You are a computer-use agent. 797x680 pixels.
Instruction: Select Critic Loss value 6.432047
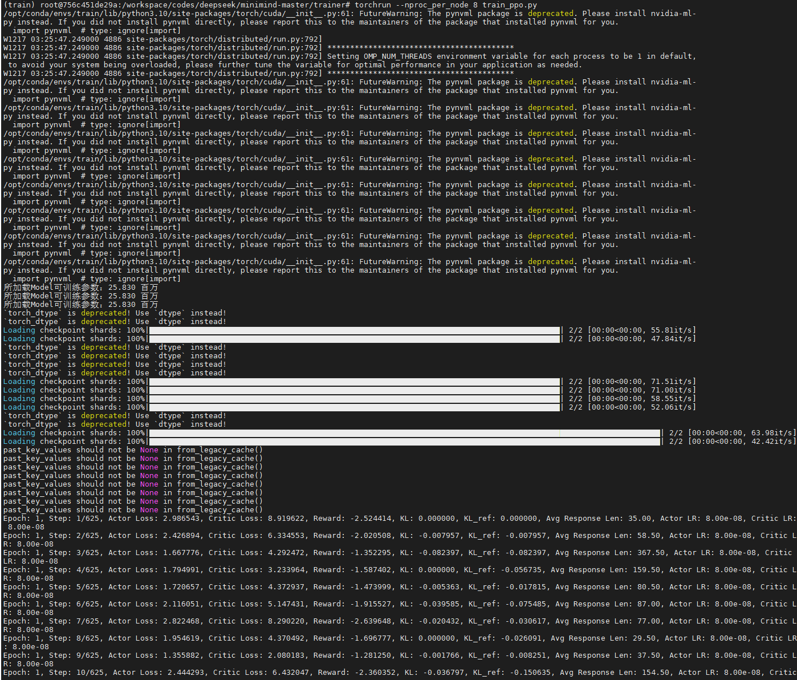[291, 672]
